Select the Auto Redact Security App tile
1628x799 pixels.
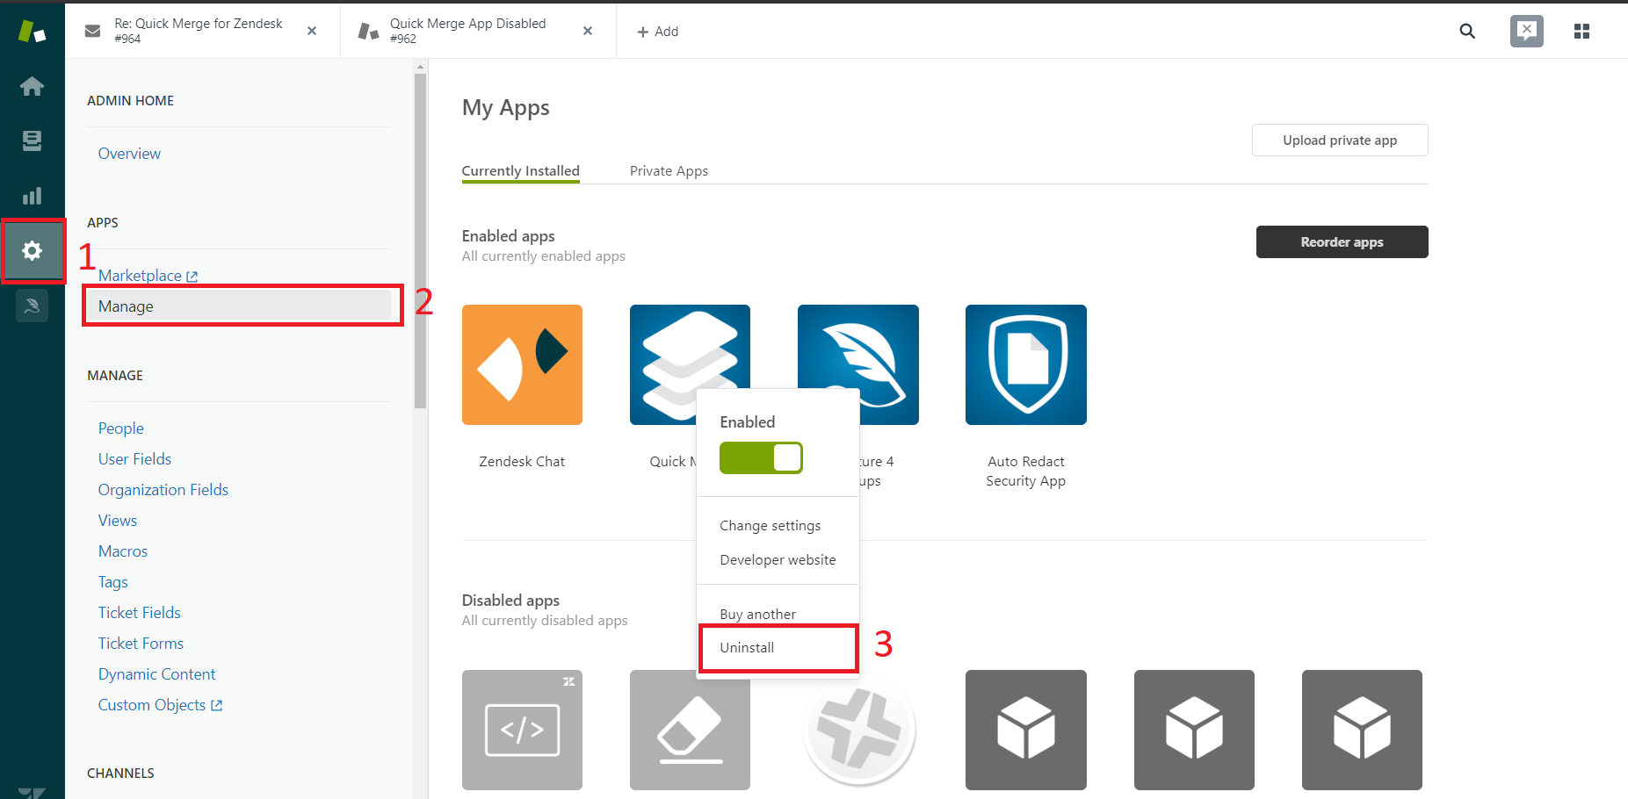[x=1025, y=364]
